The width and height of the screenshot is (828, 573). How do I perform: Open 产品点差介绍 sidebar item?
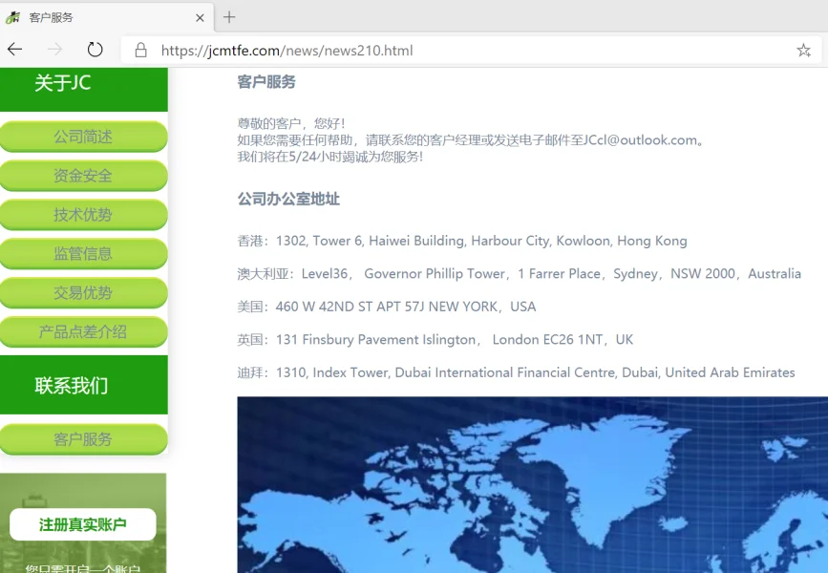83,332
